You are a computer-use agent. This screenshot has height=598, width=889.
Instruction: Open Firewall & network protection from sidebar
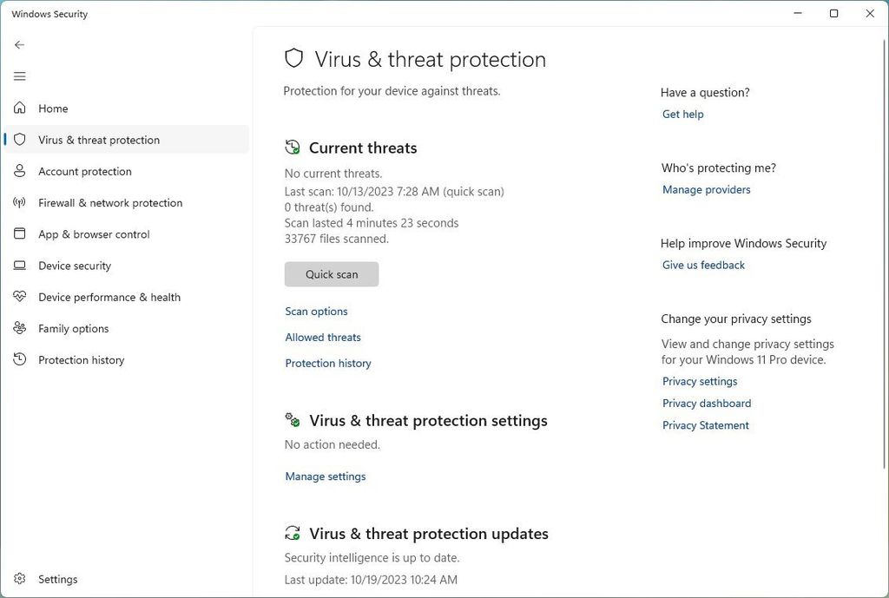coord(109,202)
